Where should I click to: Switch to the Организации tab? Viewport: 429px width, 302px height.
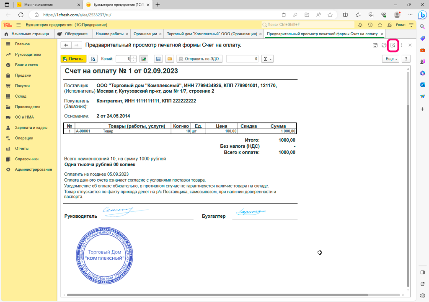pos(145,34)
